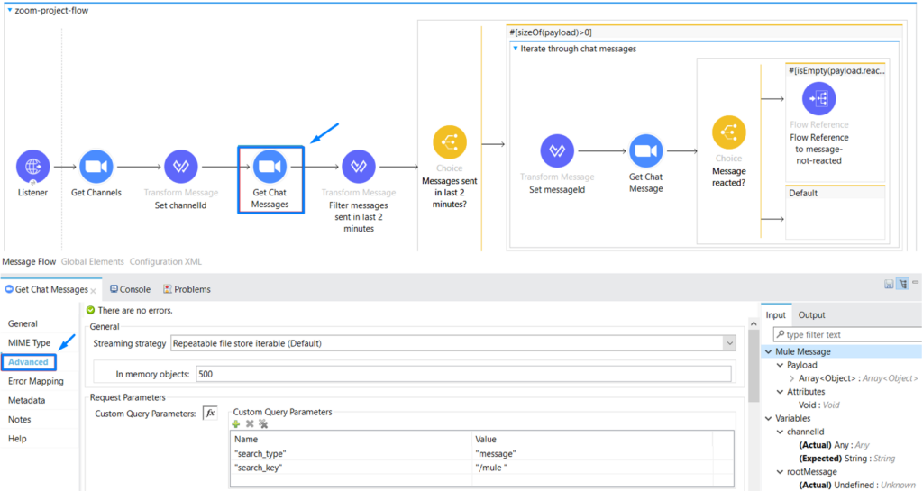Collapse the Mule Message tree node

point(768,351)
